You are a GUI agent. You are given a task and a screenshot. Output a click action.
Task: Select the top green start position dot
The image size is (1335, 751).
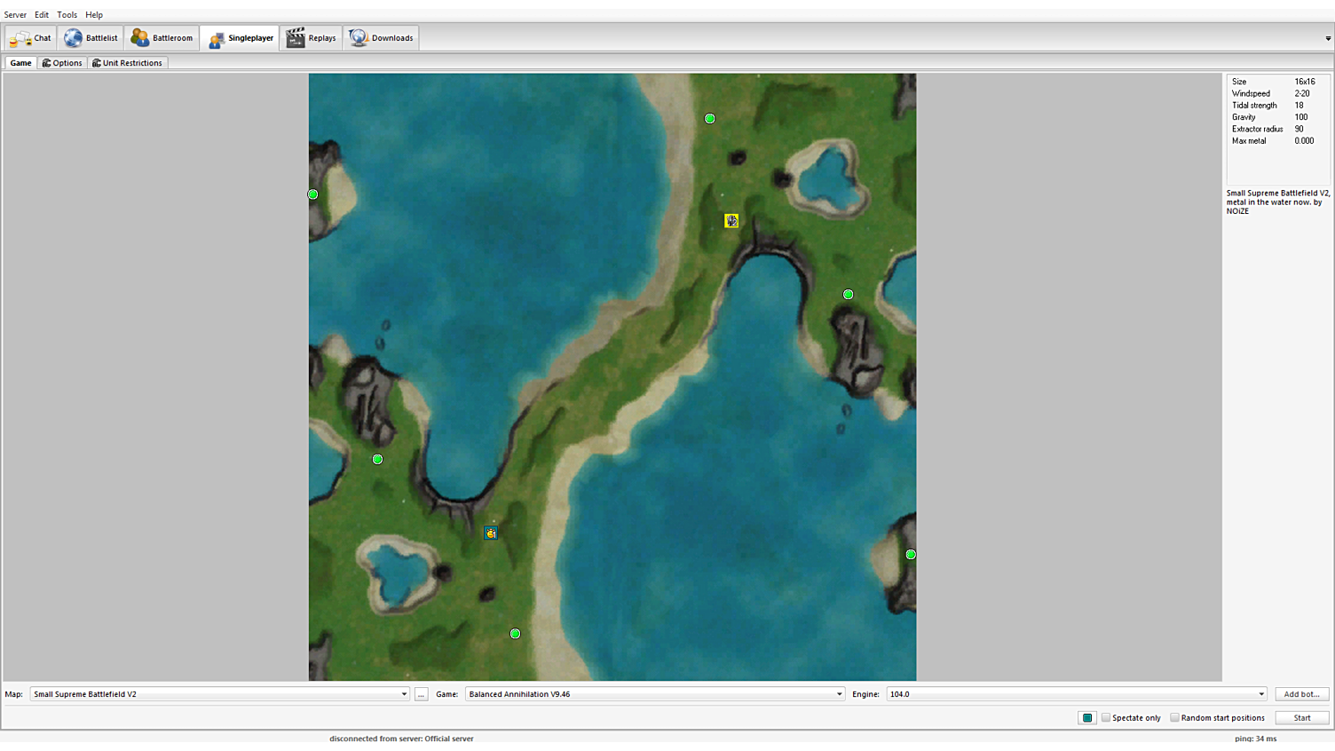709,118
